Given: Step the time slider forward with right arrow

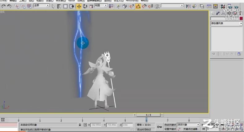Looking at the screenshot, I should coord(162,115).
